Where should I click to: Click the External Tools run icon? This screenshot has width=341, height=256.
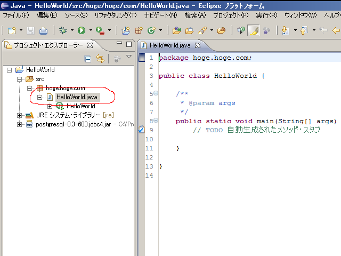coord(100,31)
